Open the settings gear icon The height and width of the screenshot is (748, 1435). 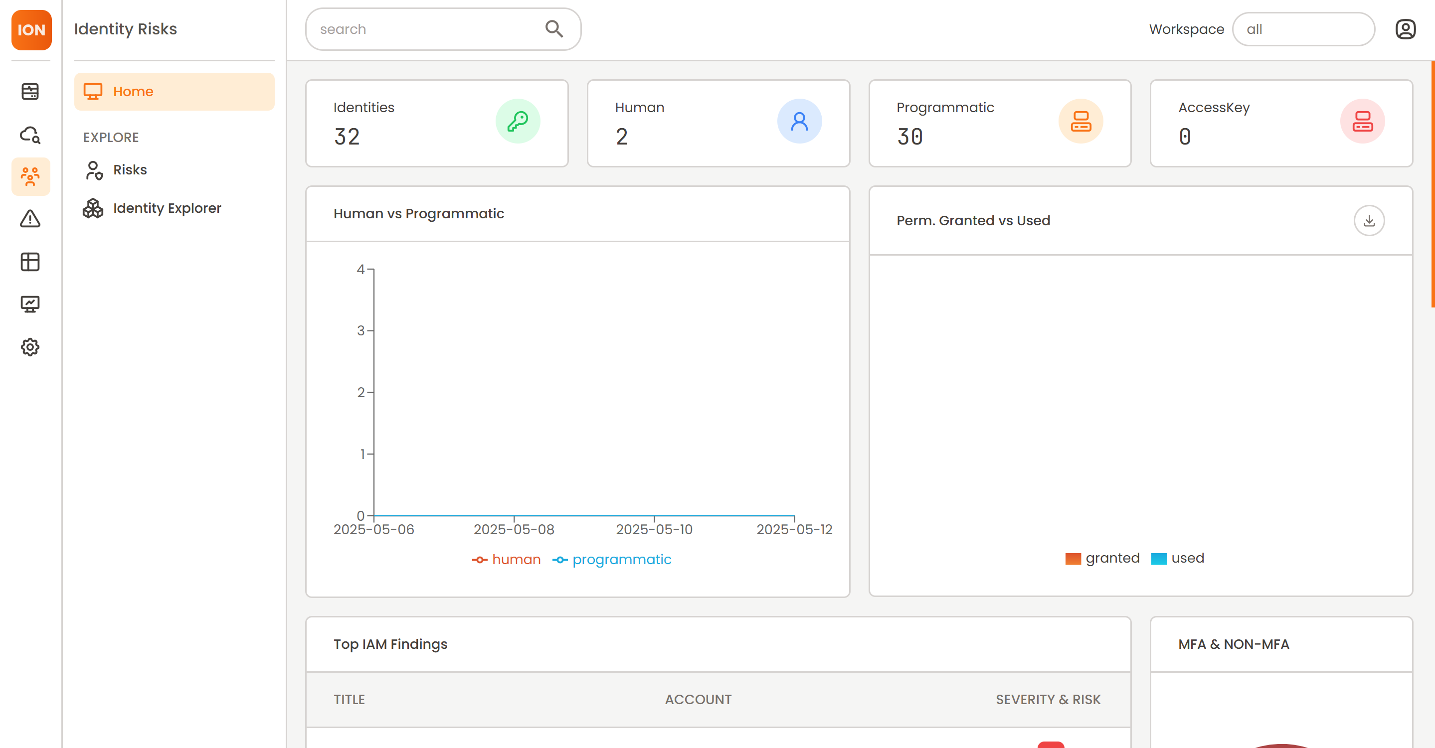tap(30, 347)
